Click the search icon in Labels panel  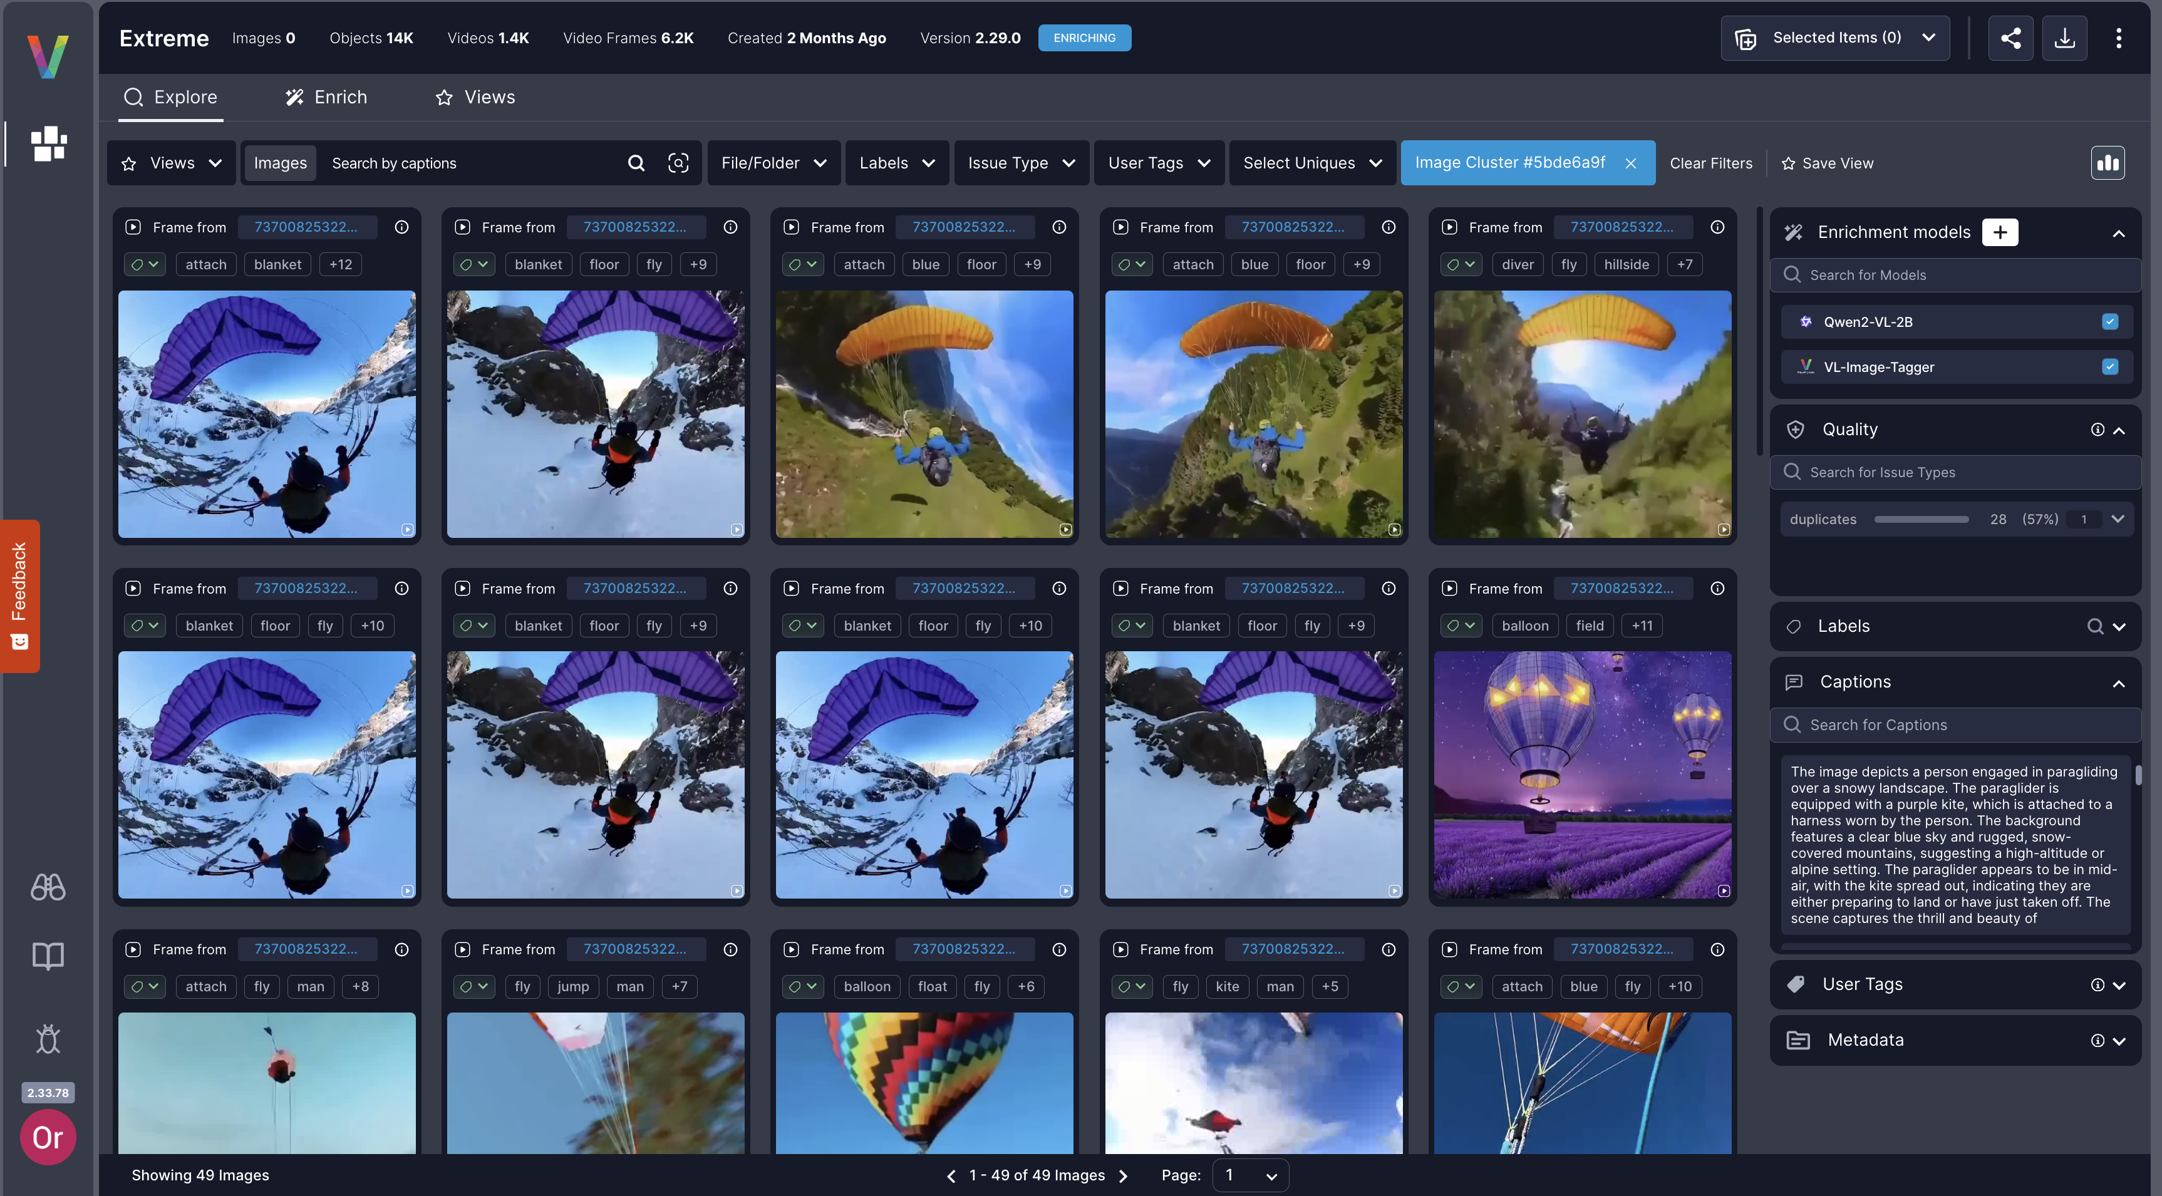pos(2095,626)
